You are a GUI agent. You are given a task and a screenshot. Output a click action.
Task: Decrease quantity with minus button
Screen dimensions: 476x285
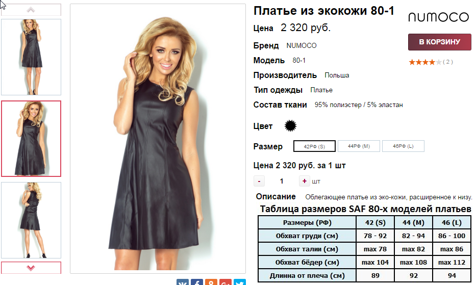pyautogui.click(x=259, y=181)
